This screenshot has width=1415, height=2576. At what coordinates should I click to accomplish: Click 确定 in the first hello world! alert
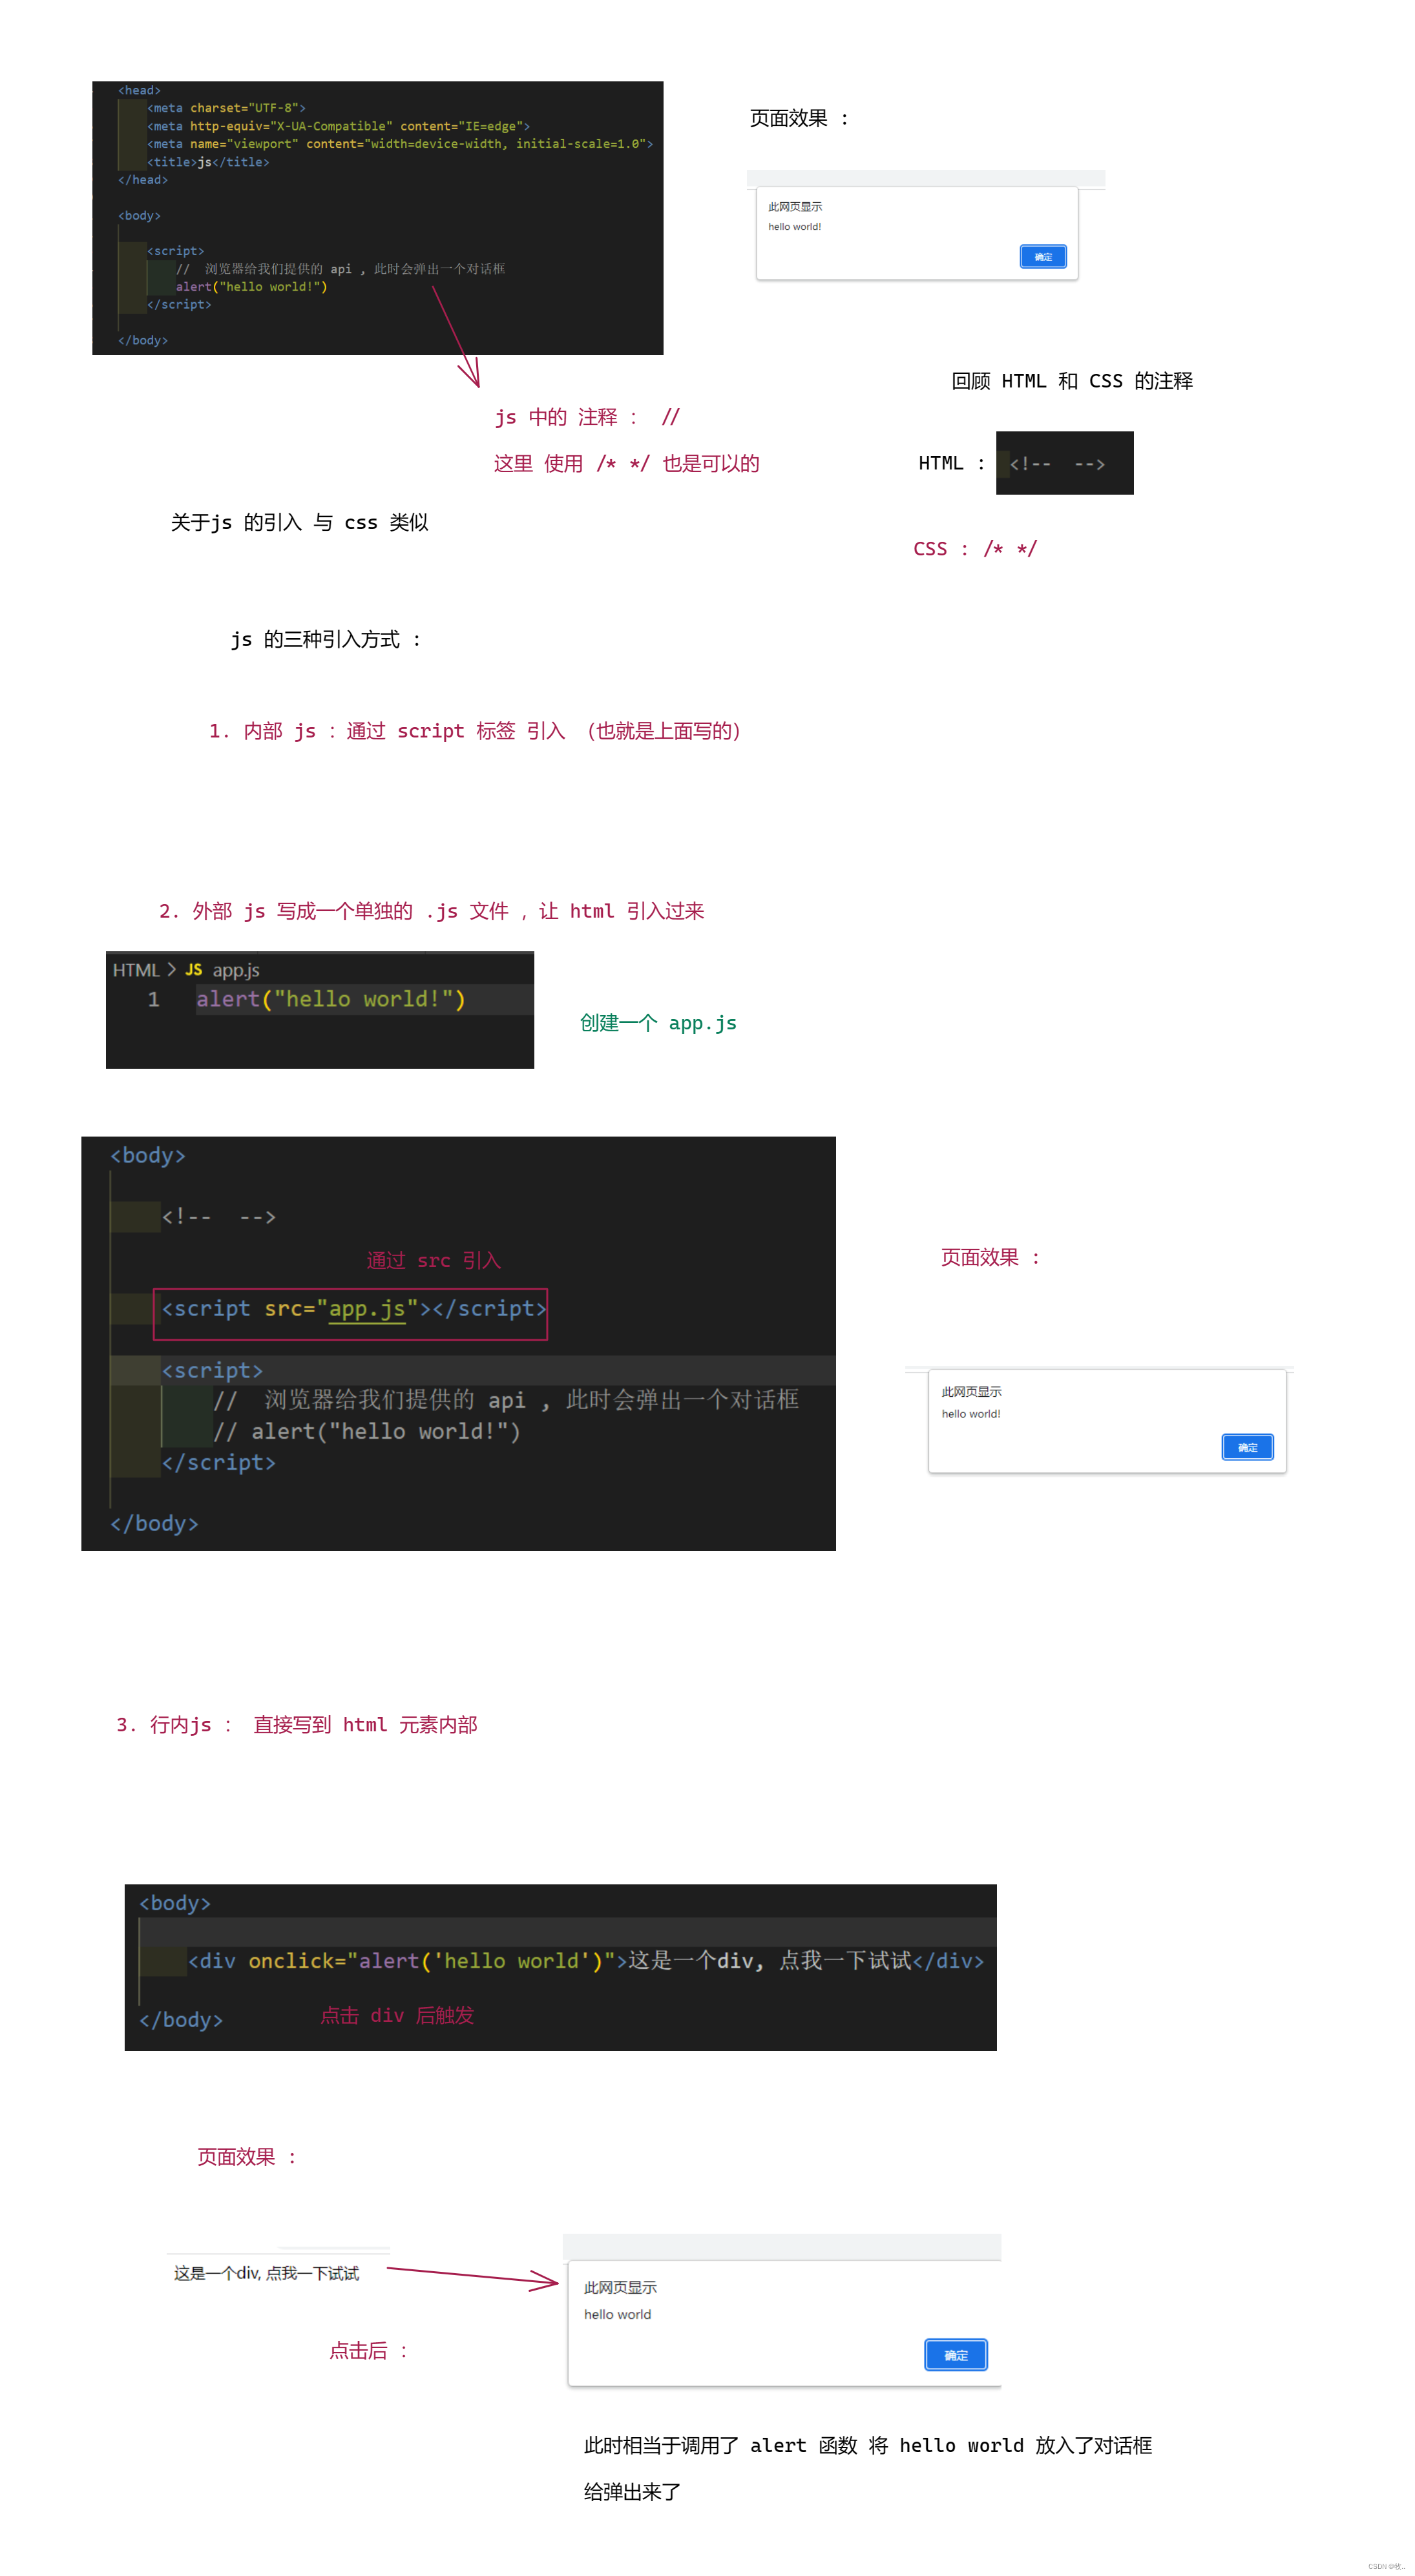1042,257
